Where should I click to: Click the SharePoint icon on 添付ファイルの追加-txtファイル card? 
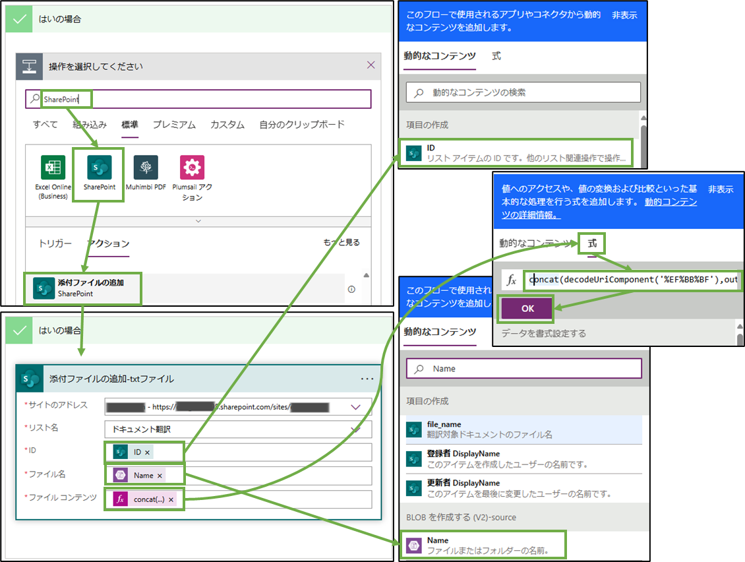pyautogui.click(x=30, y=379)
